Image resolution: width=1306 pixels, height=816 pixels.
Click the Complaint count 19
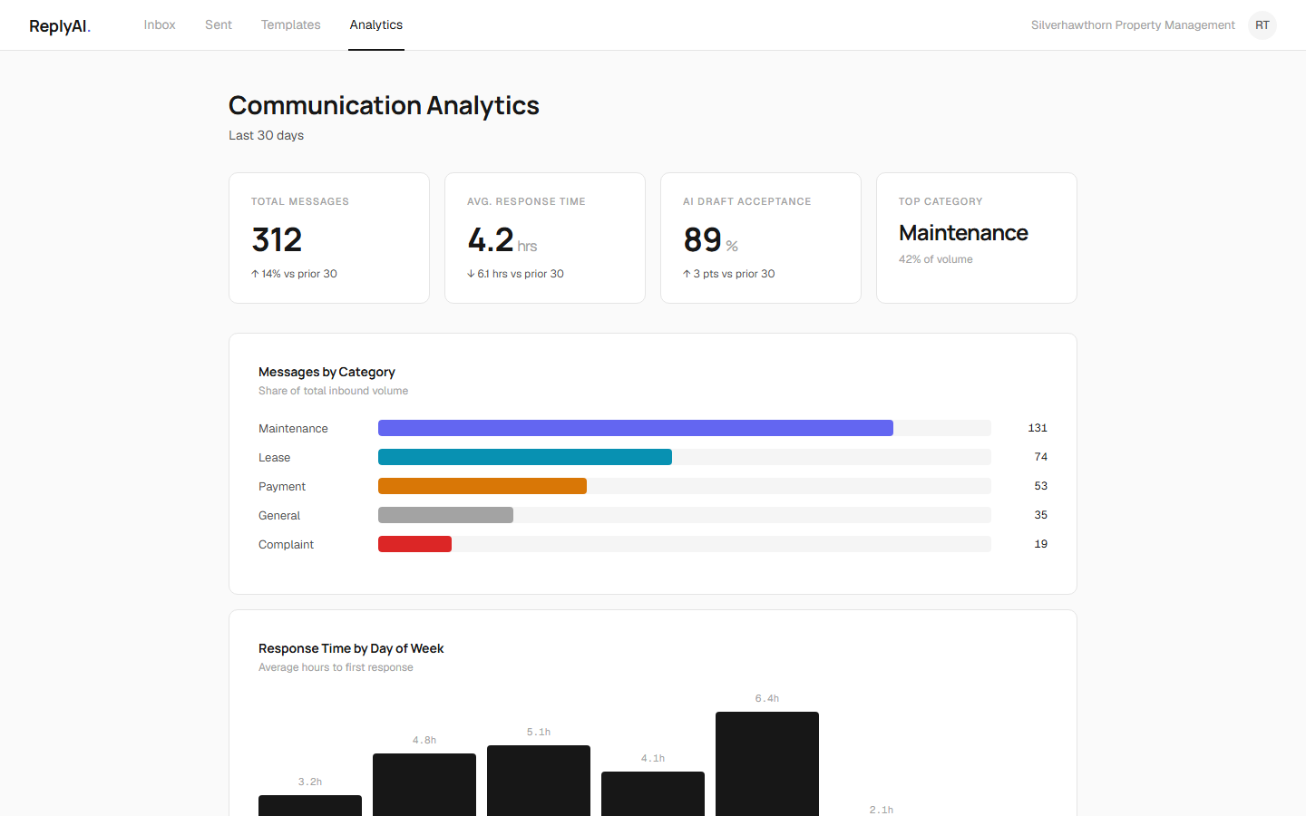pyautogui.click(x=1041, y=544)
